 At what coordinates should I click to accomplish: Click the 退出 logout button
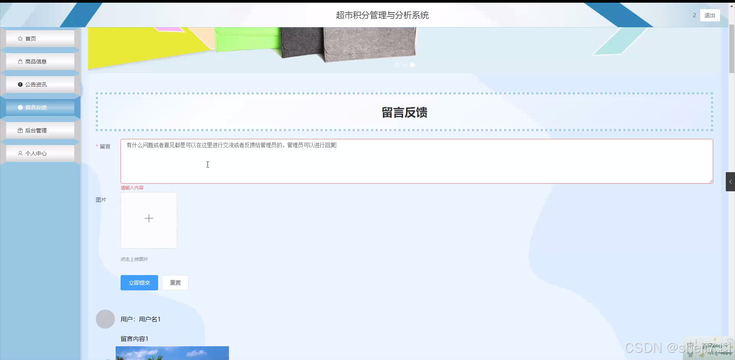point(710,15)
